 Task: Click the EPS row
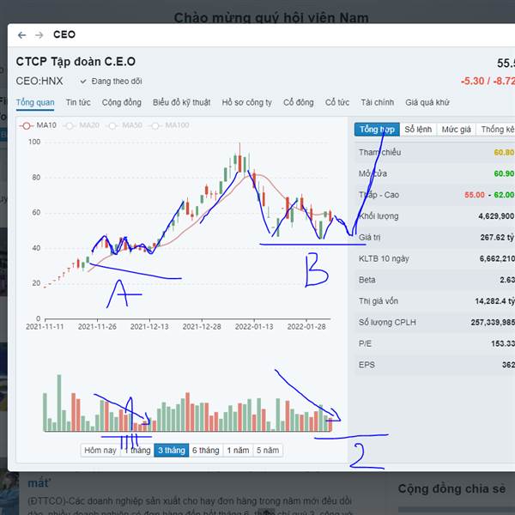point(435,365)
